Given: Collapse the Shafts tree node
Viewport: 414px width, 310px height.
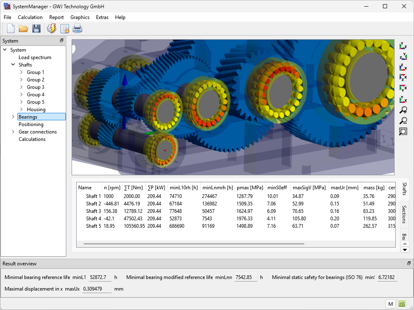Looking at the screenshot, I should tap(13, 65).
